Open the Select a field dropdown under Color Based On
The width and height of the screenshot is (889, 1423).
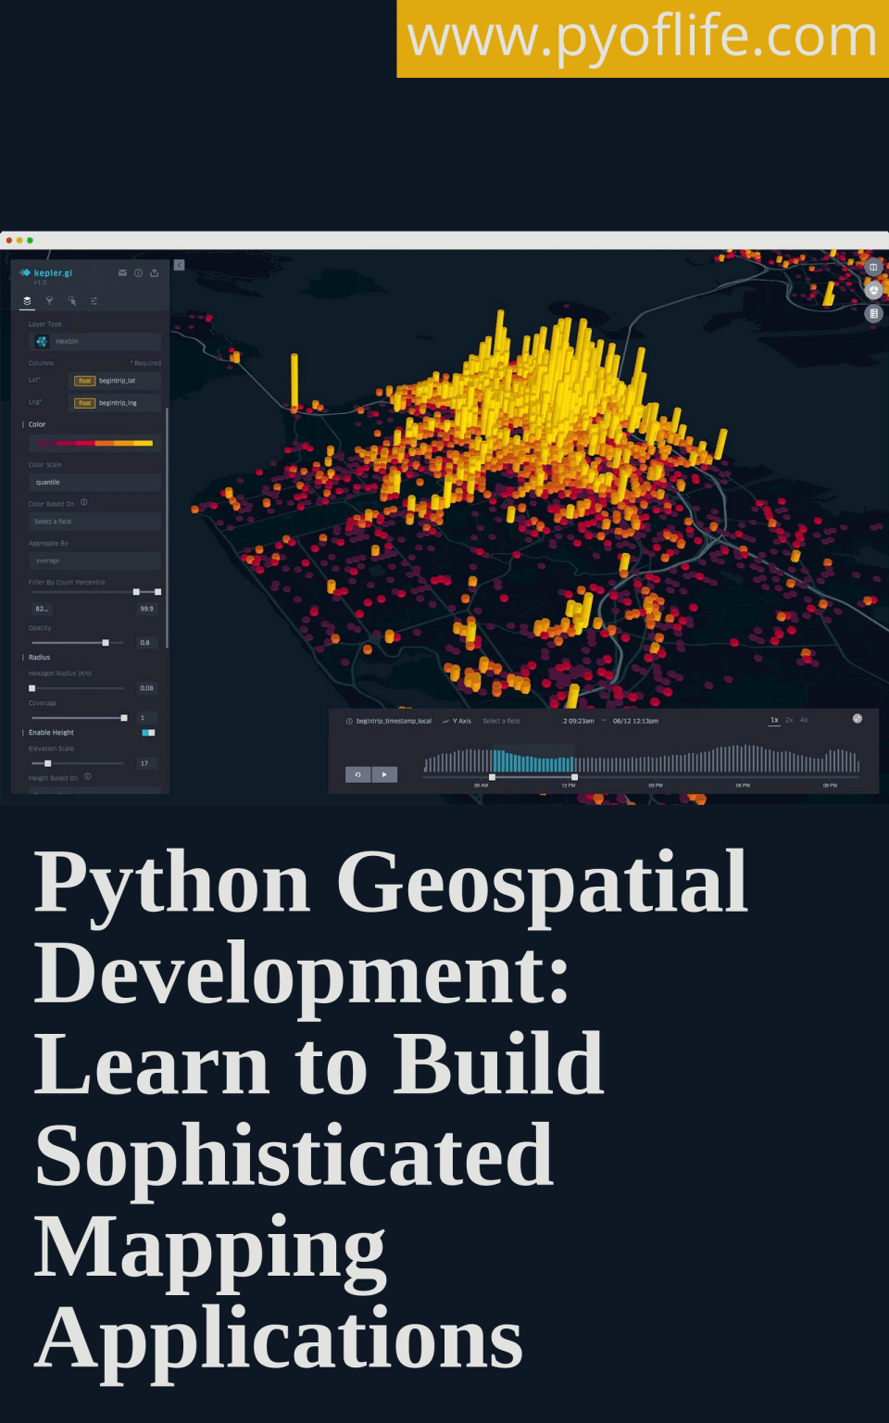click(x=93, y=521)
